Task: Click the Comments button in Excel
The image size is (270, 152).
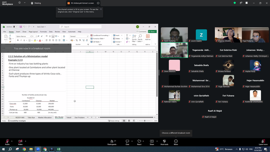Action: (x=141, y=32)
